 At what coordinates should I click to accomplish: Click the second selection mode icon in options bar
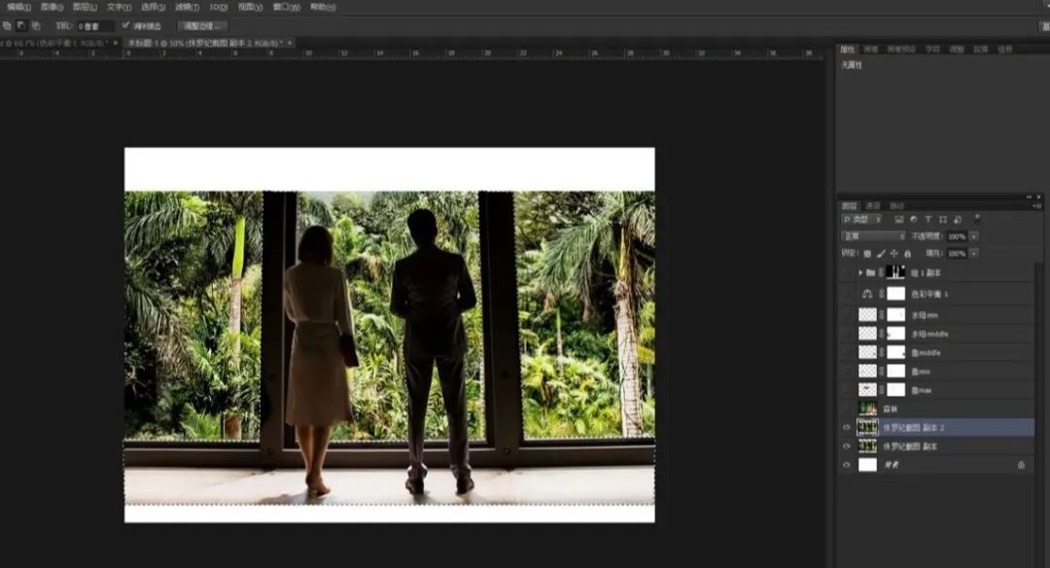pos(21,26)
